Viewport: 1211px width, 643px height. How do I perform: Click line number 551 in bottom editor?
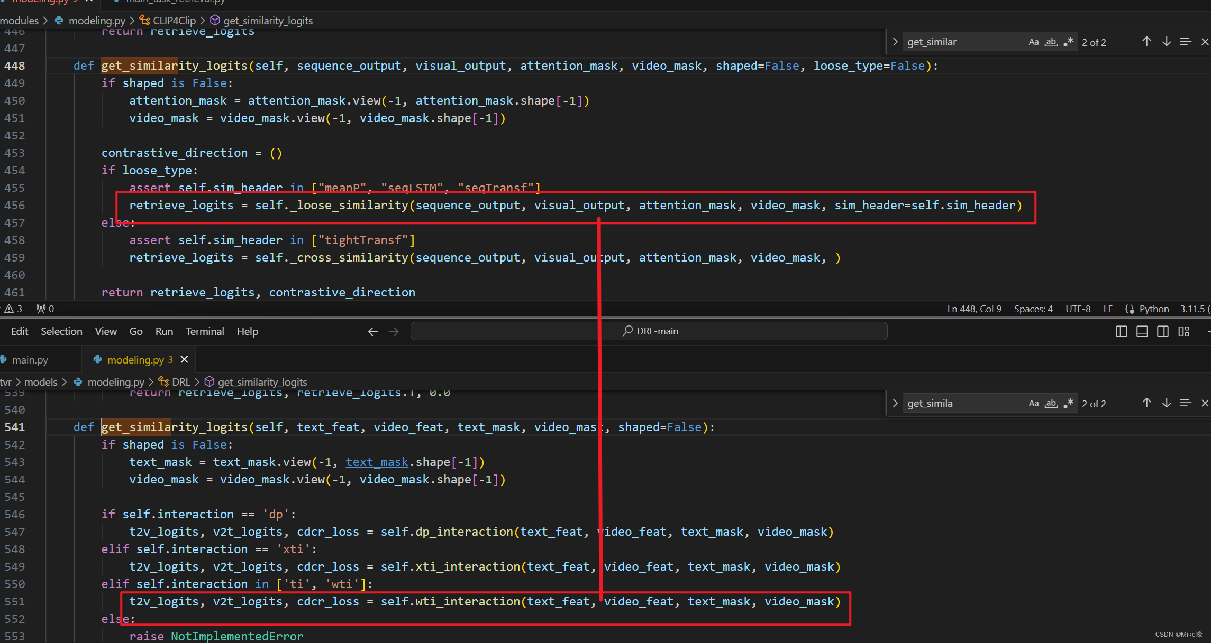click(x=15, y=602)
